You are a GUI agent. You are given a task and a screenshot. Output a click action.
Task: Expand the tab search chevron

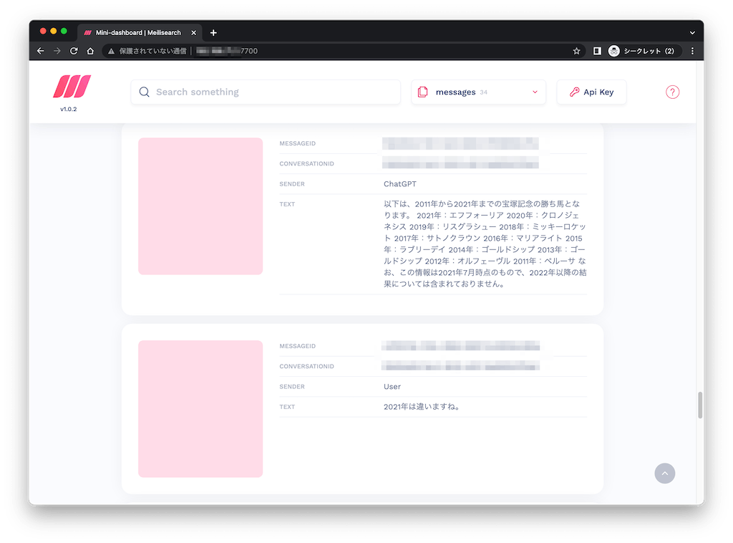coord(692,33)
